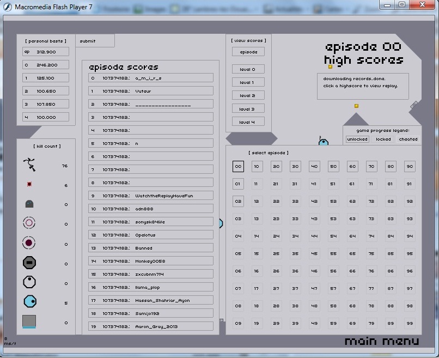439x358 pixels.
Task: Choose episode 99 from the episode grid
Action: point(410,324)
